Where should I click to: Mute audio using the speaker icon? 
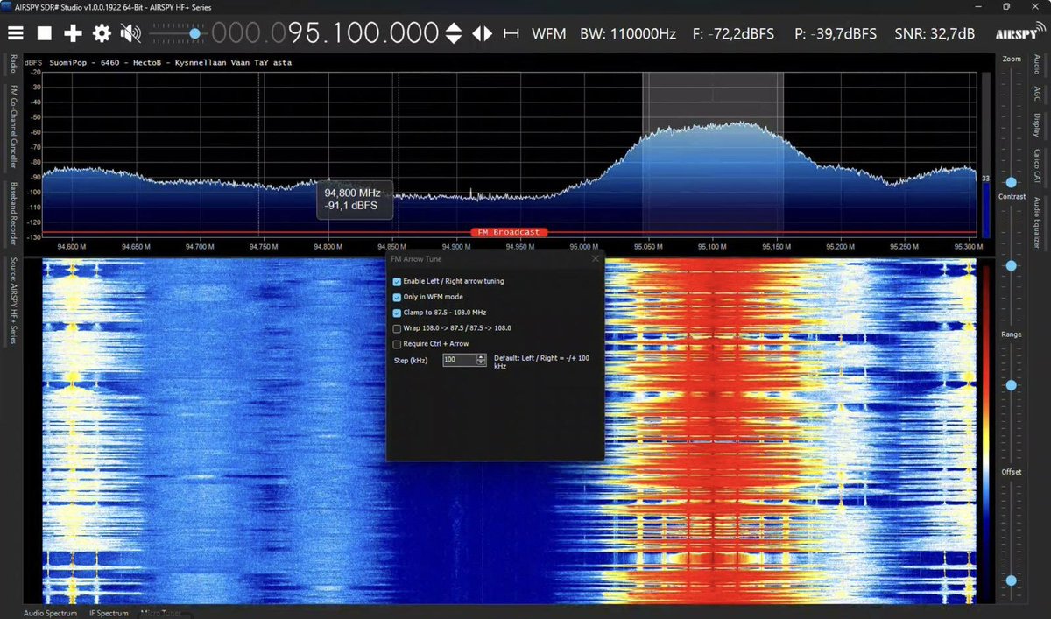pos(130,34)
